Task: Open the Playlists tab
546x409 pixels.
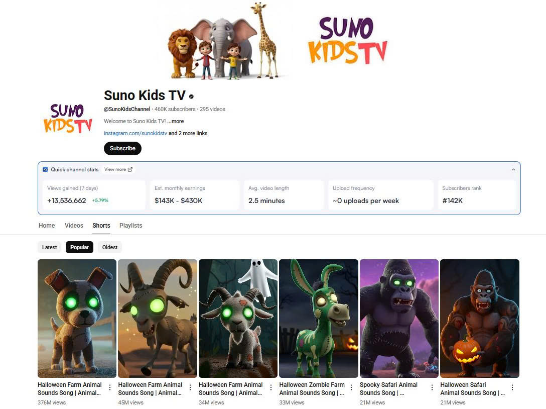Action: point(130,226)
